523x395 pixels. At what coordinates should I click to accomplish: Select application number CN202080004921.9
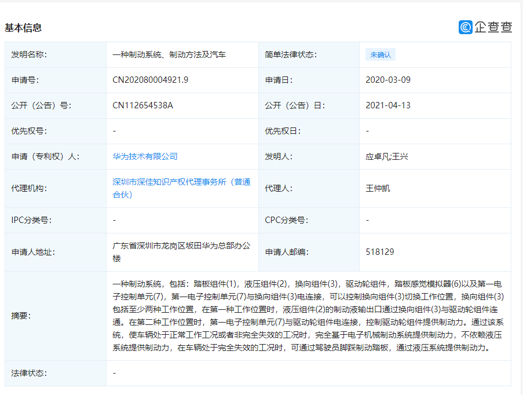click(151, 80)
